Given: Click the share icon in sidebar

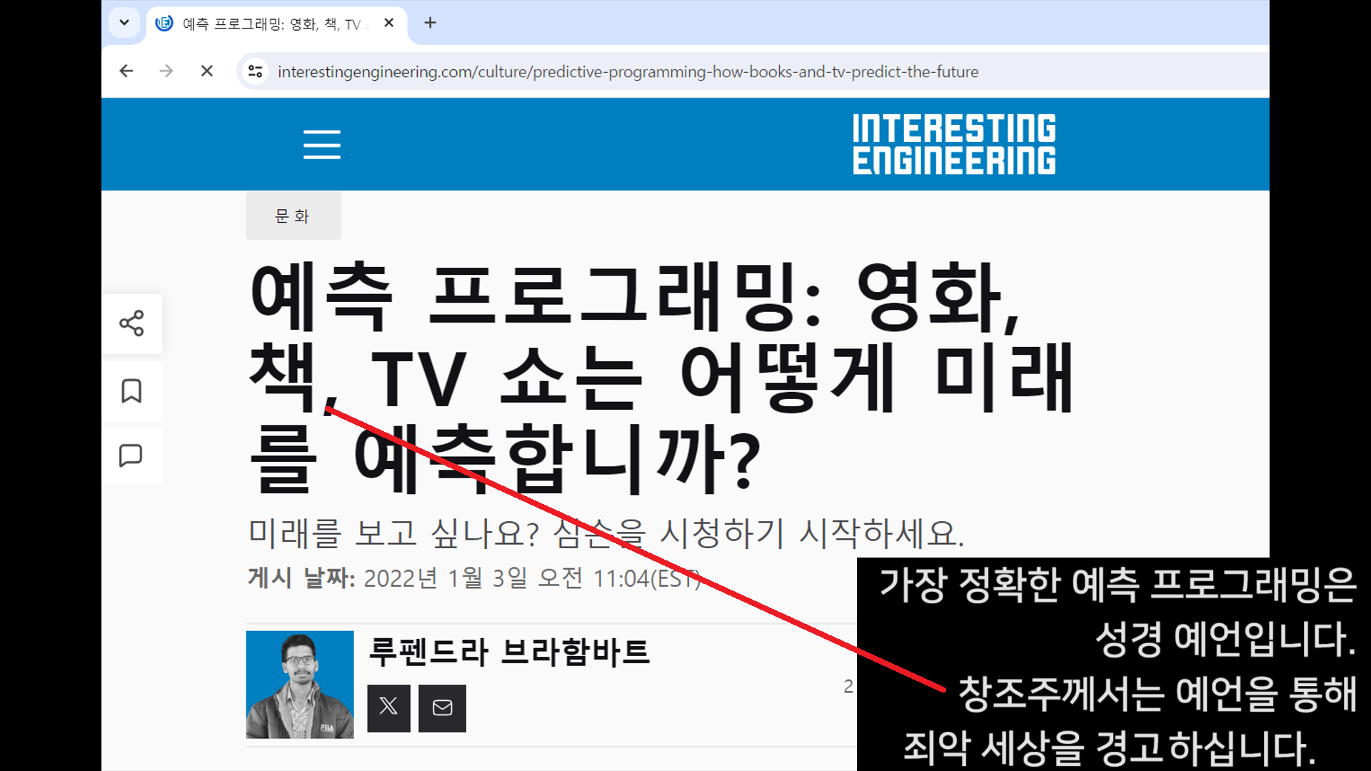Looking at the screenshot, I should [x=131, y=323].
